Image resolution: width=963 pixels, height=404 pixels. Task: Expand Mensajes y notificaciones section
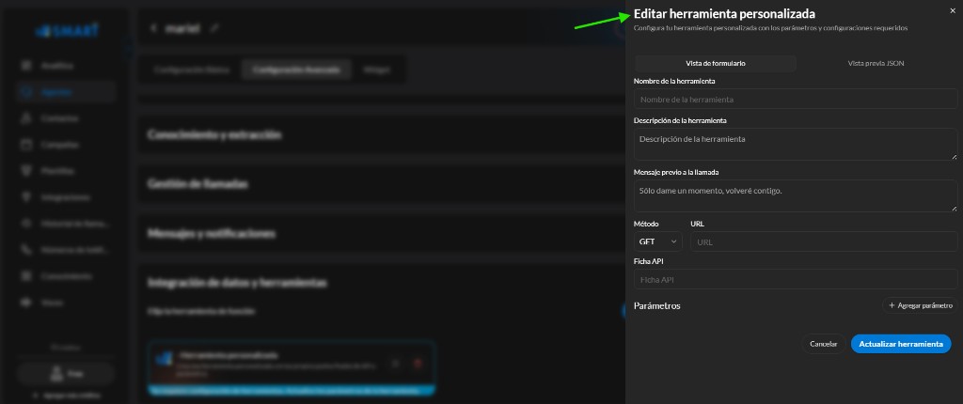[381, 233]
